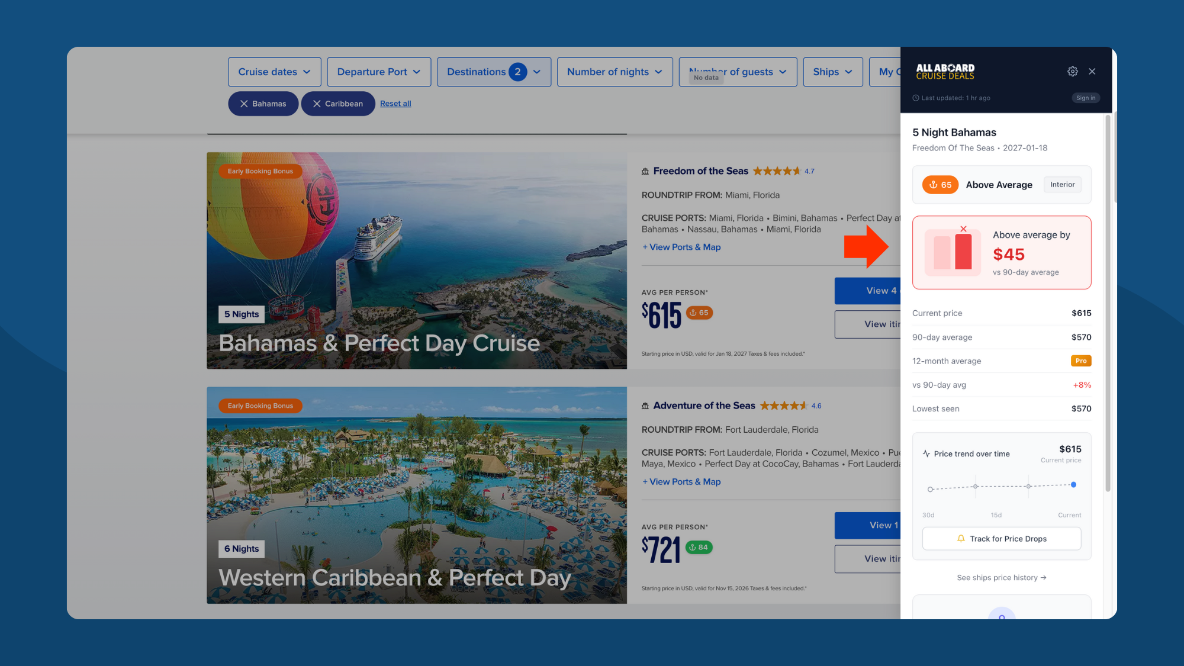Close the All Aboard Cruise Deals panel
Screen dimensions: 1184x666
(1092, 72)
